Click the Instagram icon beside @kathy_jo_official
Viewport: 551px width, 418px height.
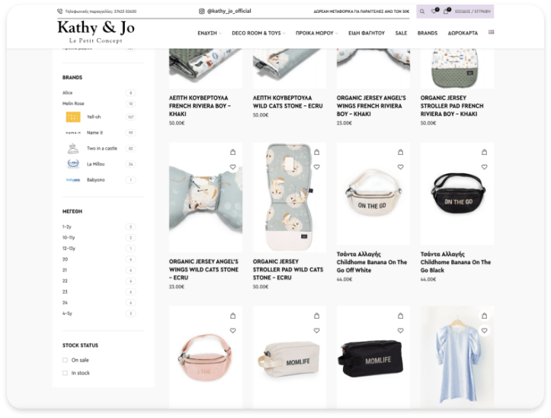click(202, 11)
